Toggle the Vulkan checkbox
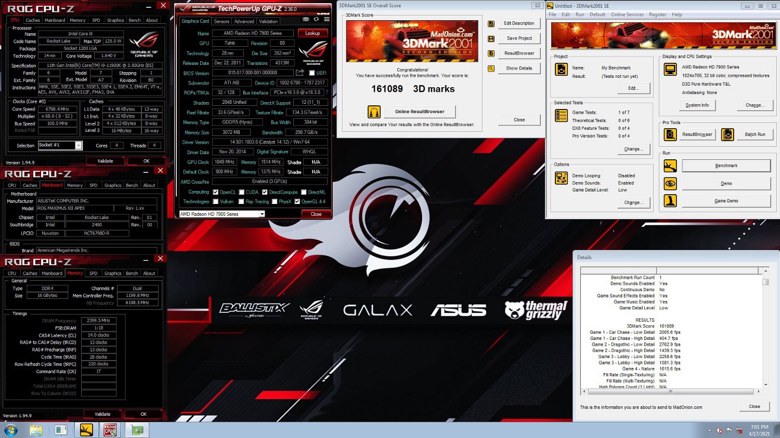780x438 pixels. 216,201
